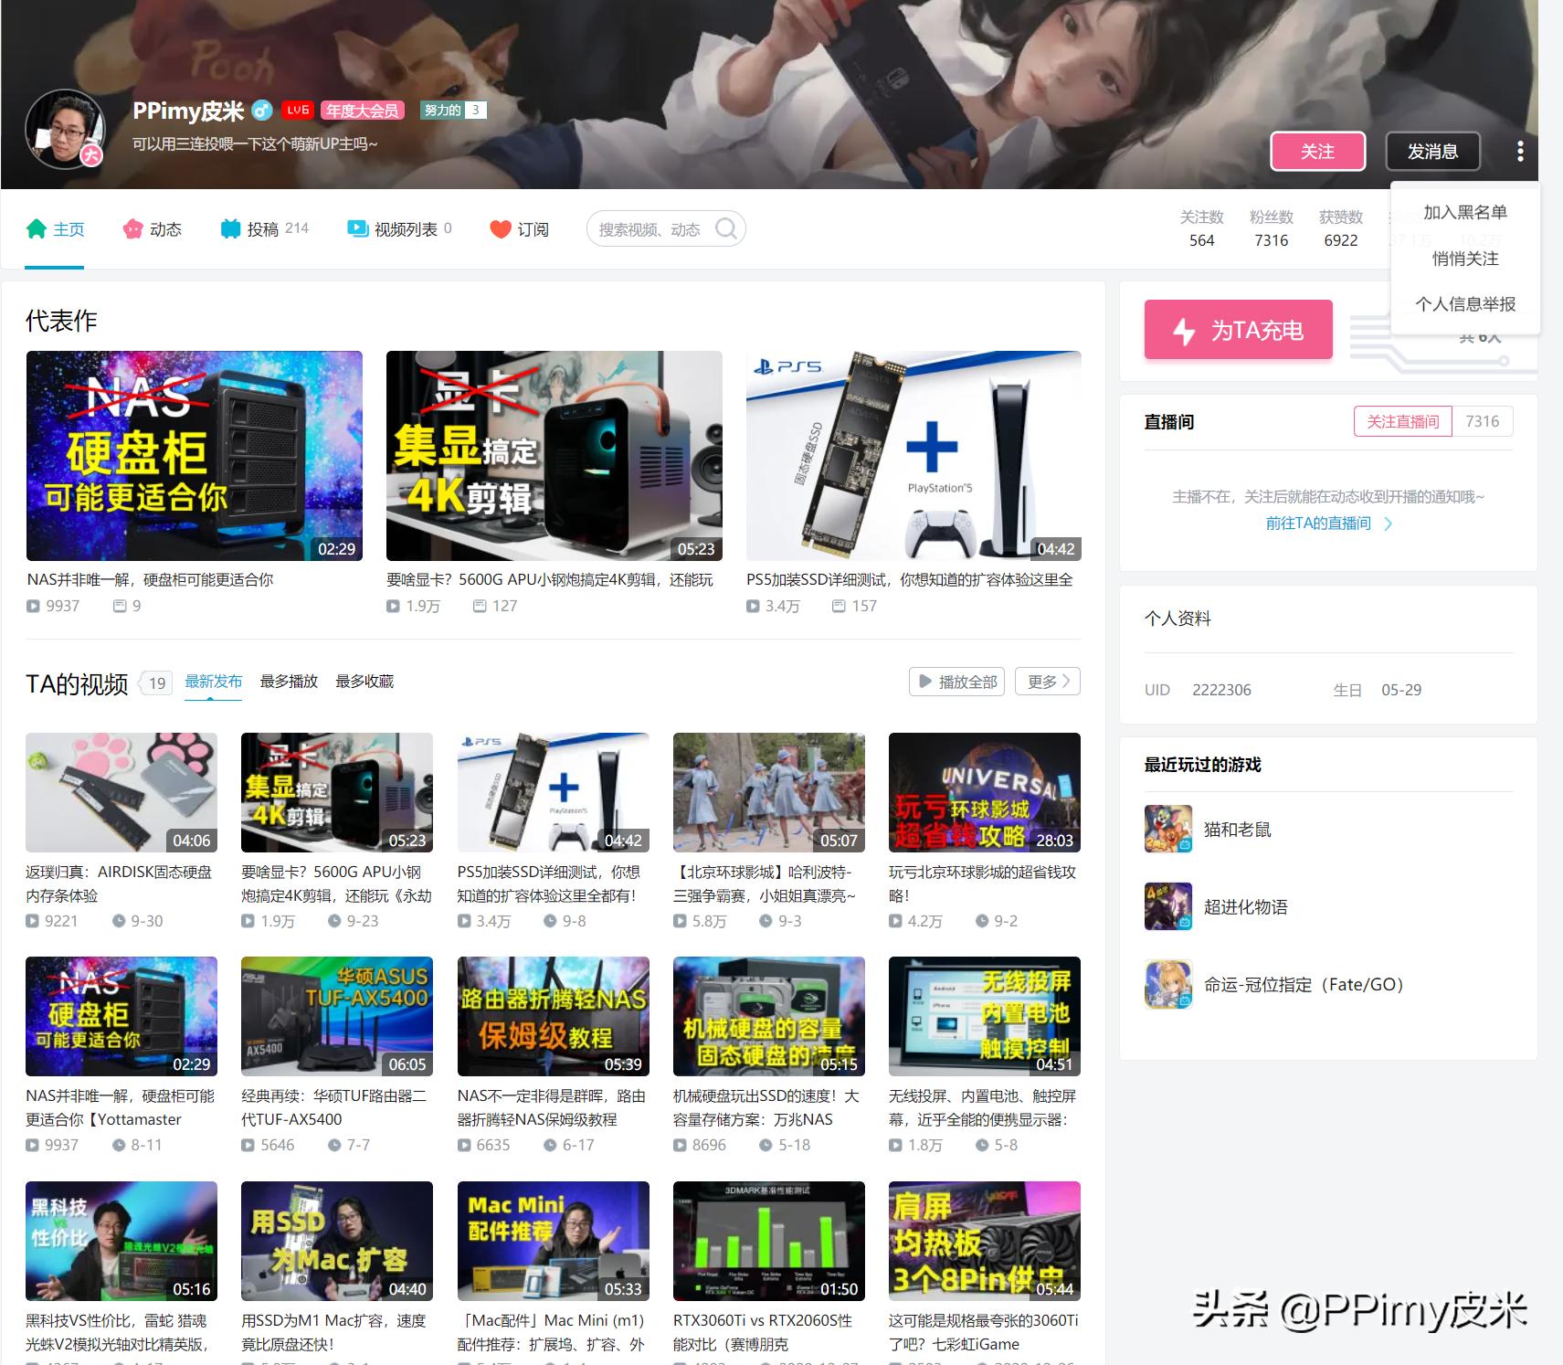Open the title 机械硬盘玩出SSD的速度
Viewport: 1563px width, 1365px height.
766,1107
